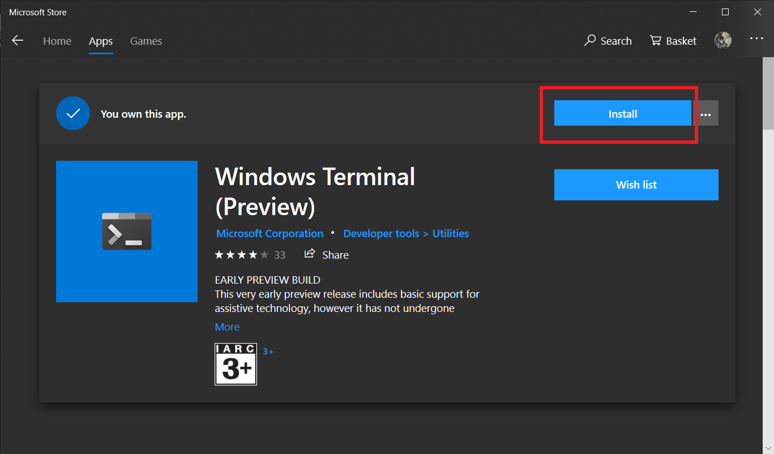Click the Share icon
This screenshot has height=454, width=774.
tap(309, 254)
